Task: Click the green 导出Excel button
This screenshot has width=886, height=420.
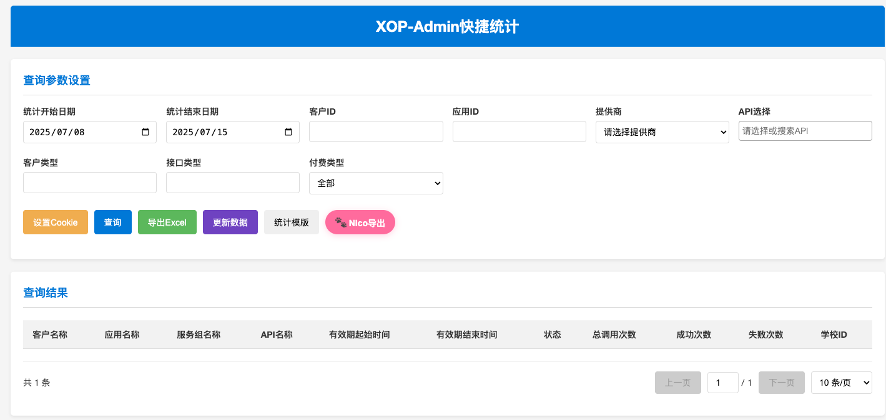Action: pyautogui.click(x=167, y=222)
